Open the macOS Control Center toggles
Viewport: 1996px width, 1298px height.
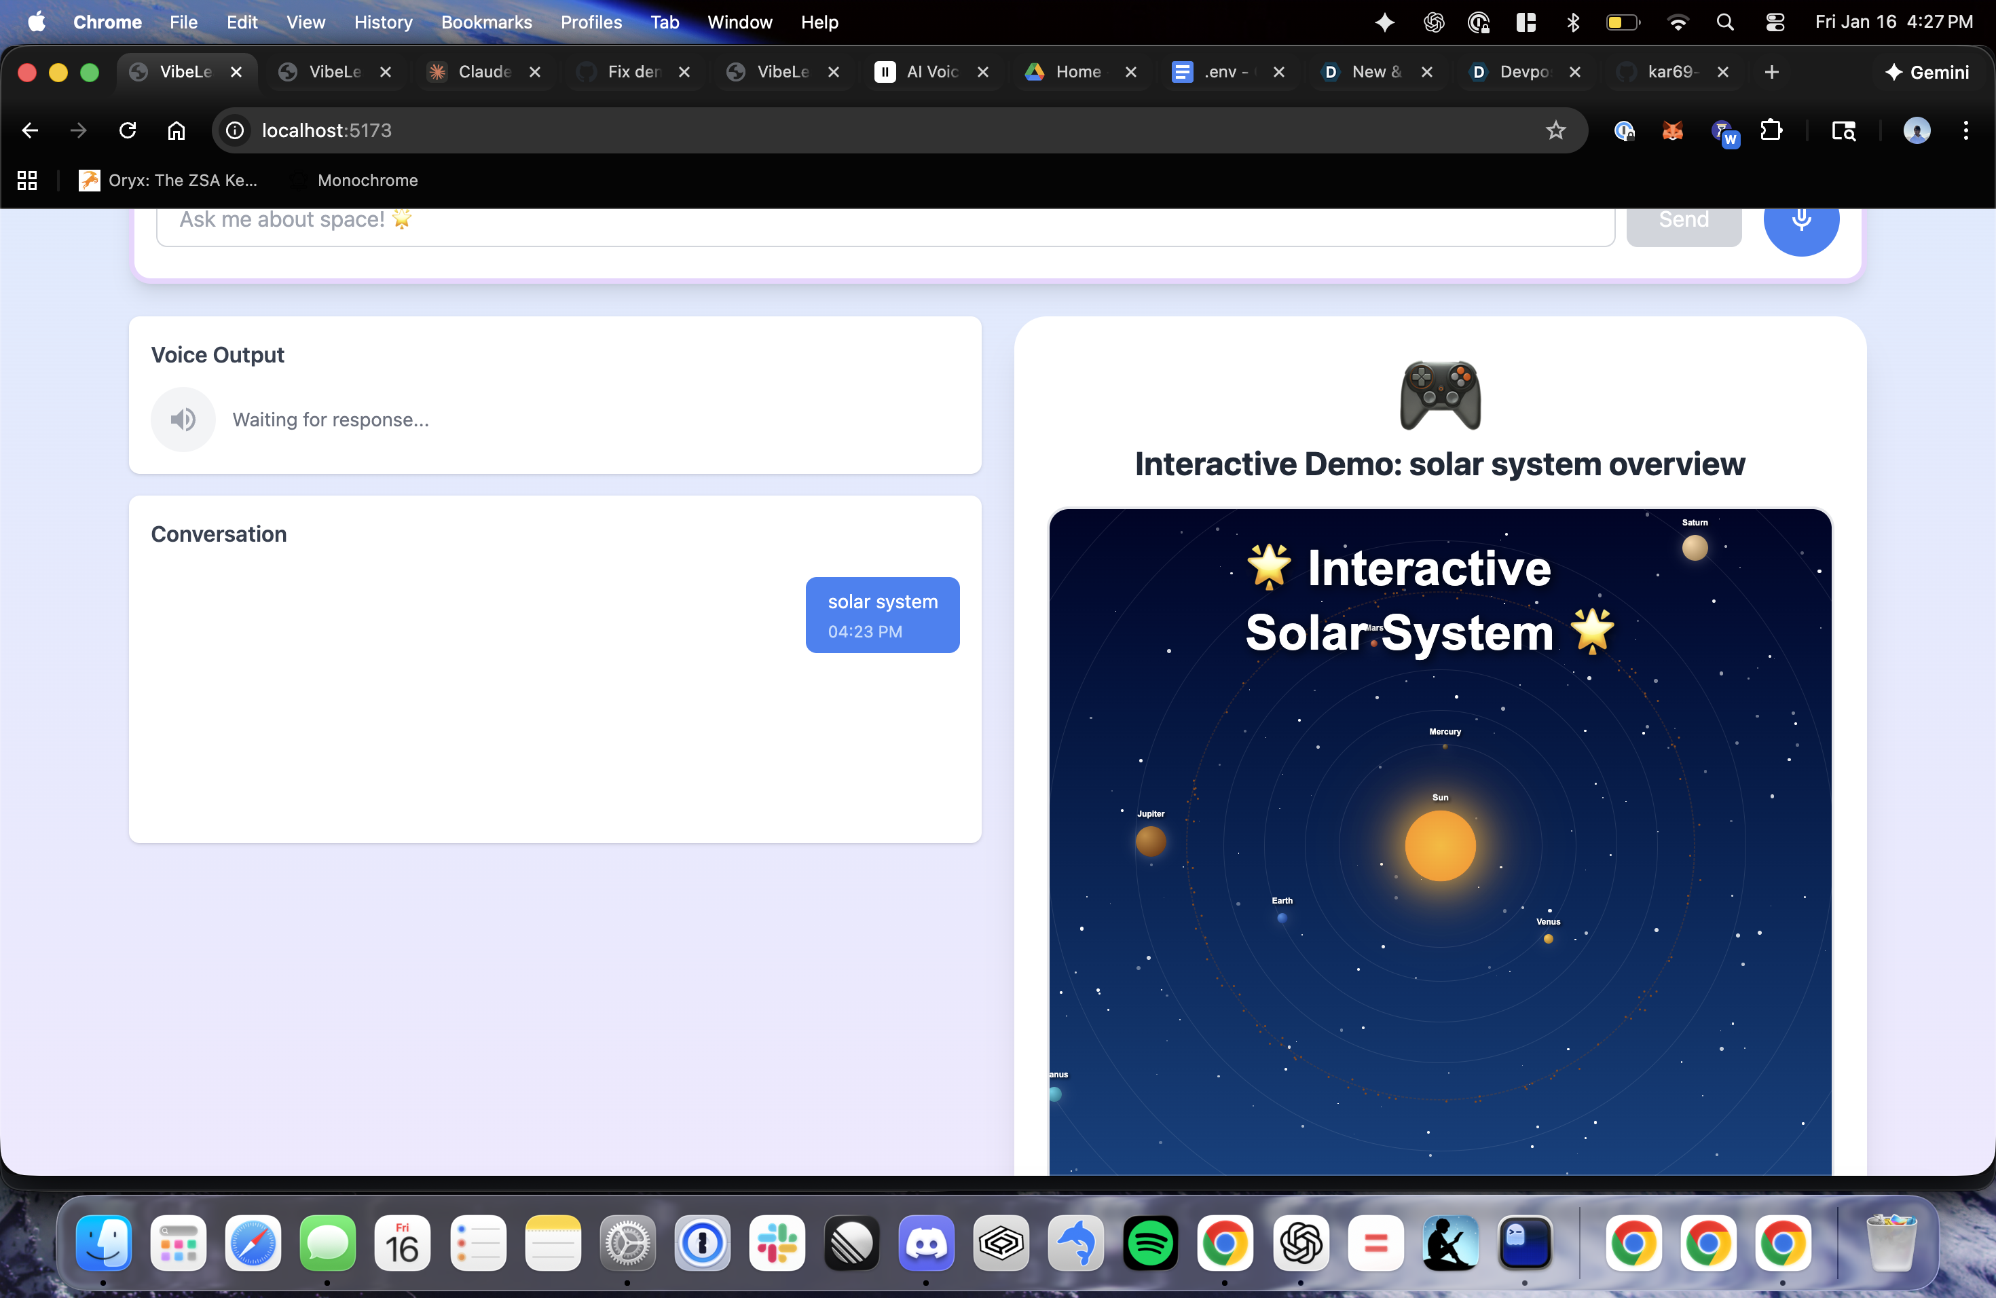1775,22
